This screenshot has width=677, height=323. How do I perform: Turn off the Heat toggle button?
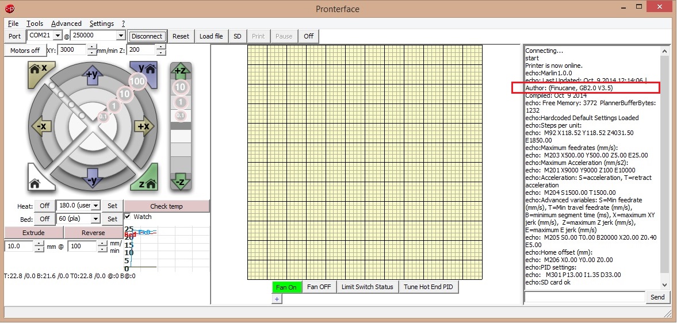44,206
